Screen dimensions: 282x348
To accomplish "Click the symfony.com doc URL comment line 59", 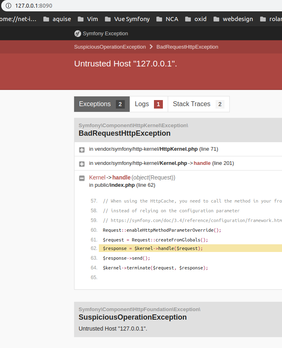I will pyautogui.click(x=192, y=220).
